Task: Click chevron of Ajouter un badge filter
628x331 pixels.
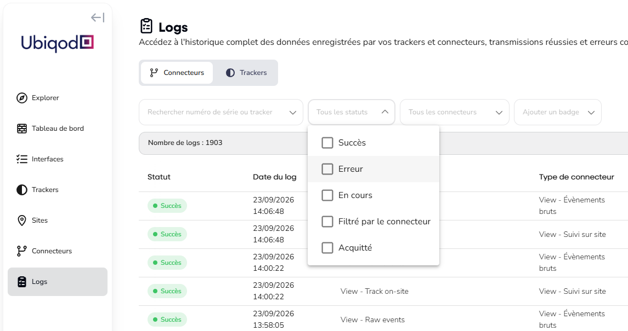Action: [x=591, y=113]
